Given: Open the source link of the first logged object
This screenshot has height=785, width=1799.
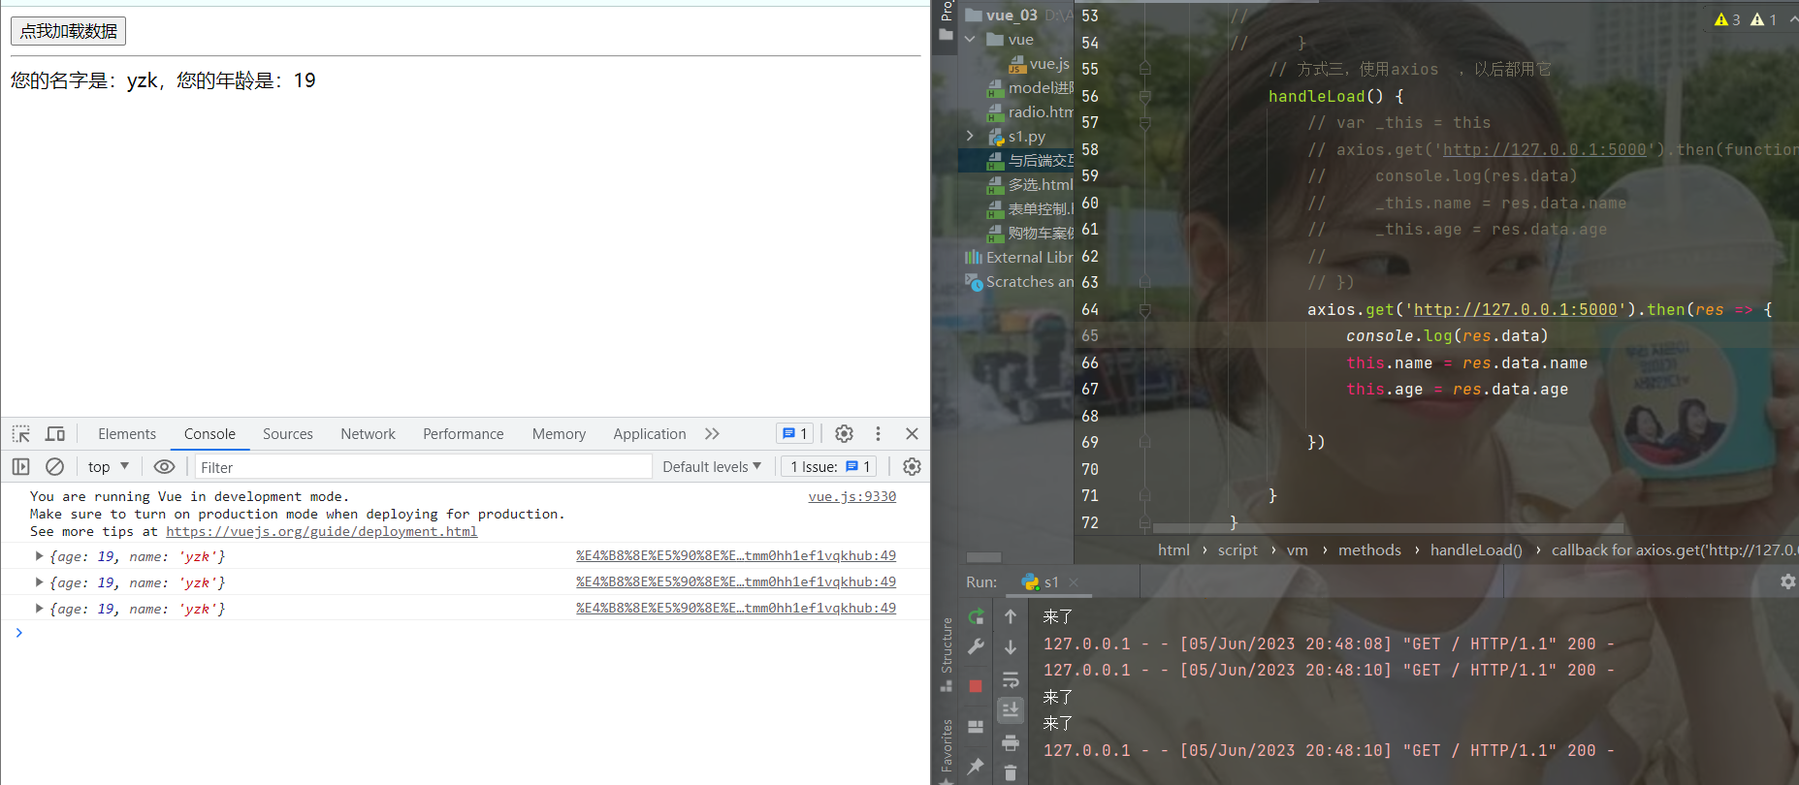Looking at the screenshot, I should point(736,556).
